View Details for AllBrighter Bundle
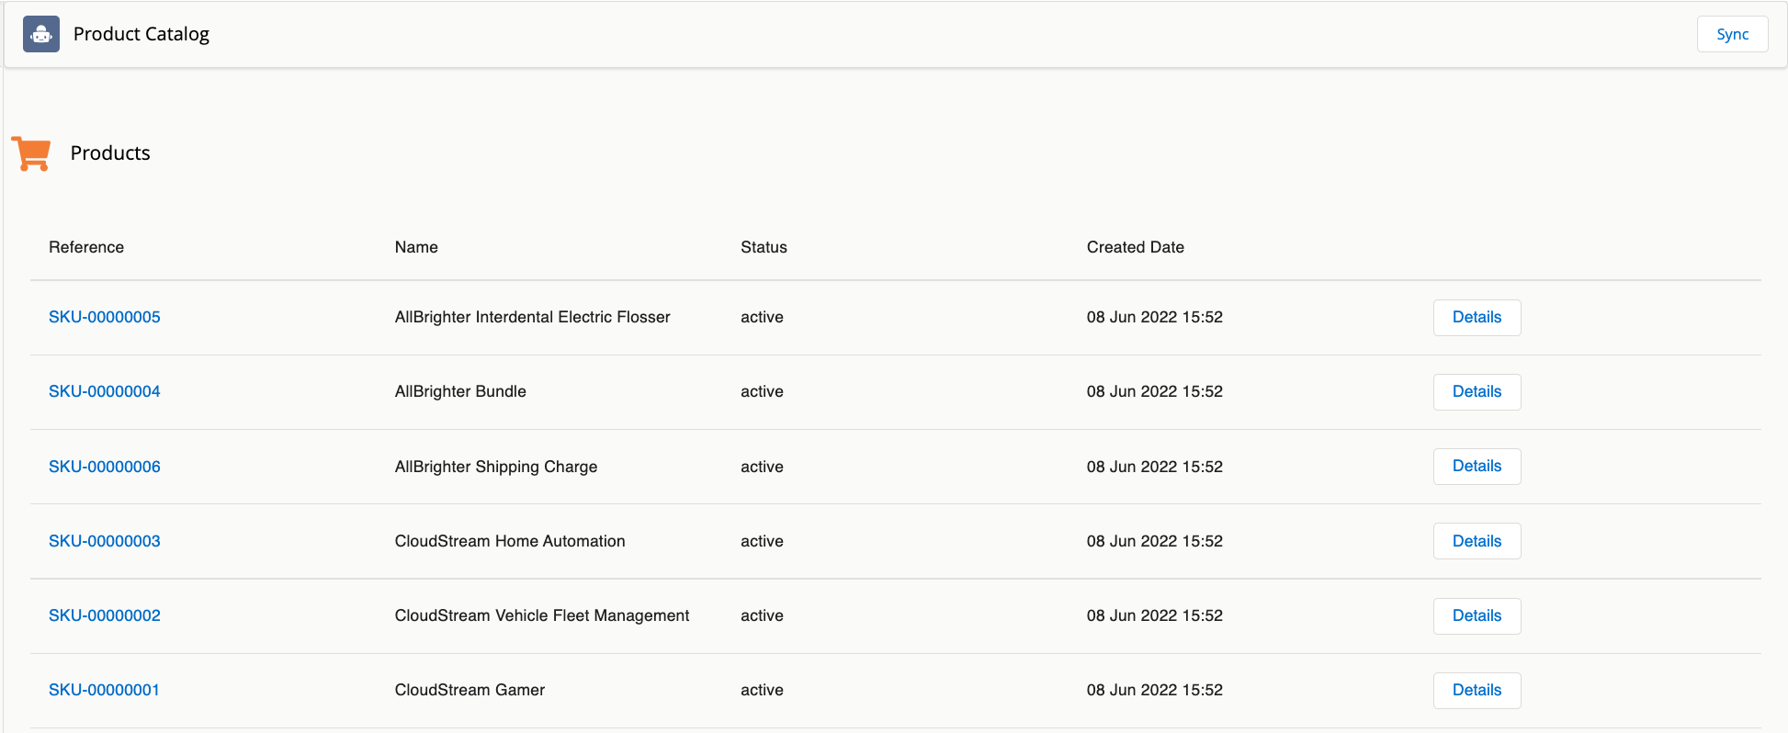 1477,392
